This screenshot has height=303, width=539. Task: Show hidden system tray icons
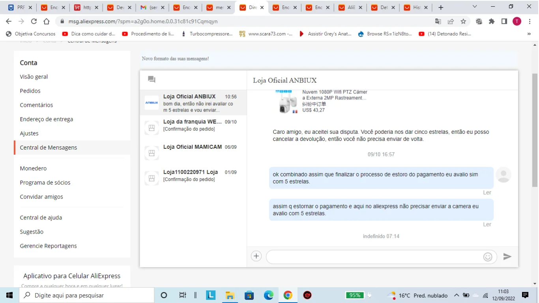(x=457, y=295)
